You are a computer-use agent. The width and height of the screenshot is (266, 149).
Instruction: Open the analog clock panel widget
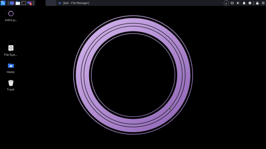(x=226, y=3)
